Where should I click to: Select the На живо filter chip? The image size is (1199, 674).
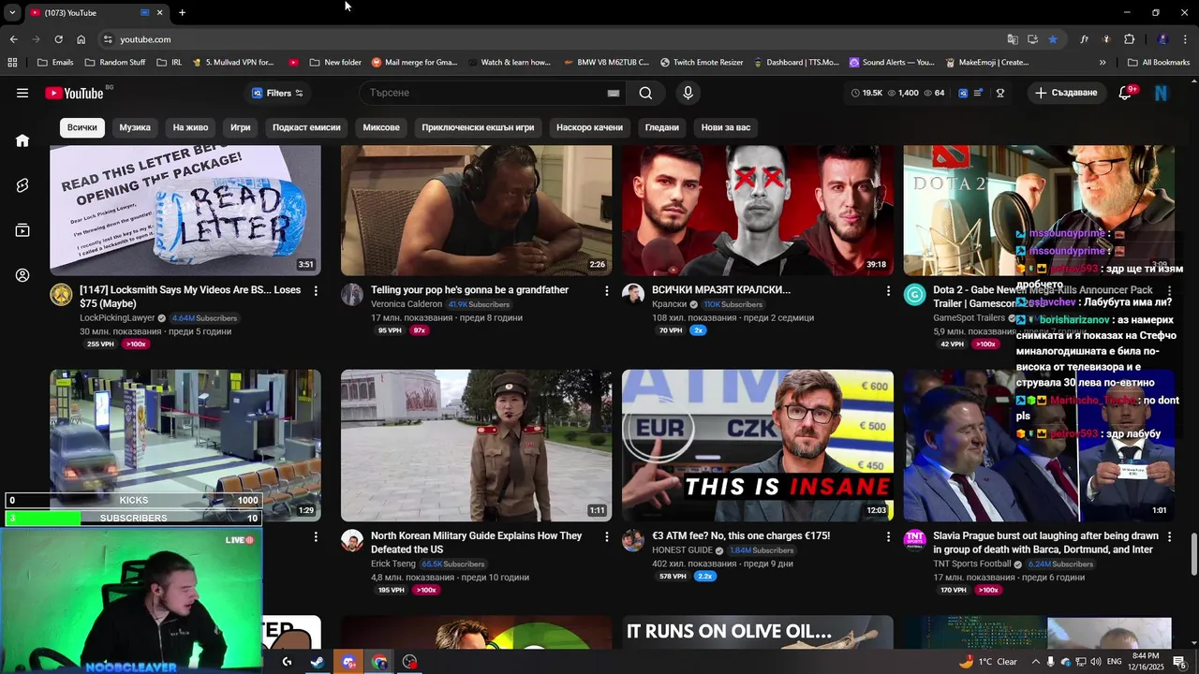(190, 127)
